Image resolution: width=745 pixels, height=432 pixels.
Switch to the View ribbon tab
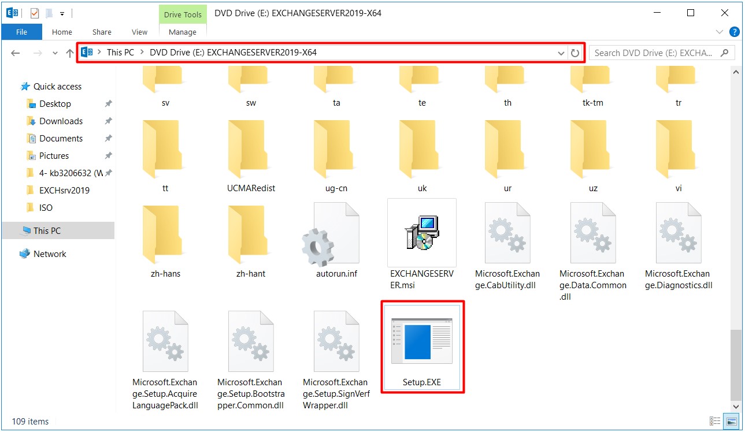click(140, 32)
